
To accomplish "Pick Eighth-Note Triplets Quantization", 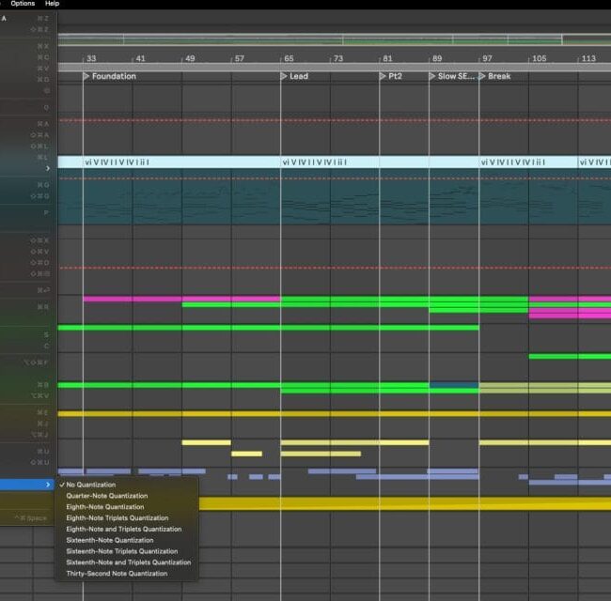I will [x=117, y=518].
